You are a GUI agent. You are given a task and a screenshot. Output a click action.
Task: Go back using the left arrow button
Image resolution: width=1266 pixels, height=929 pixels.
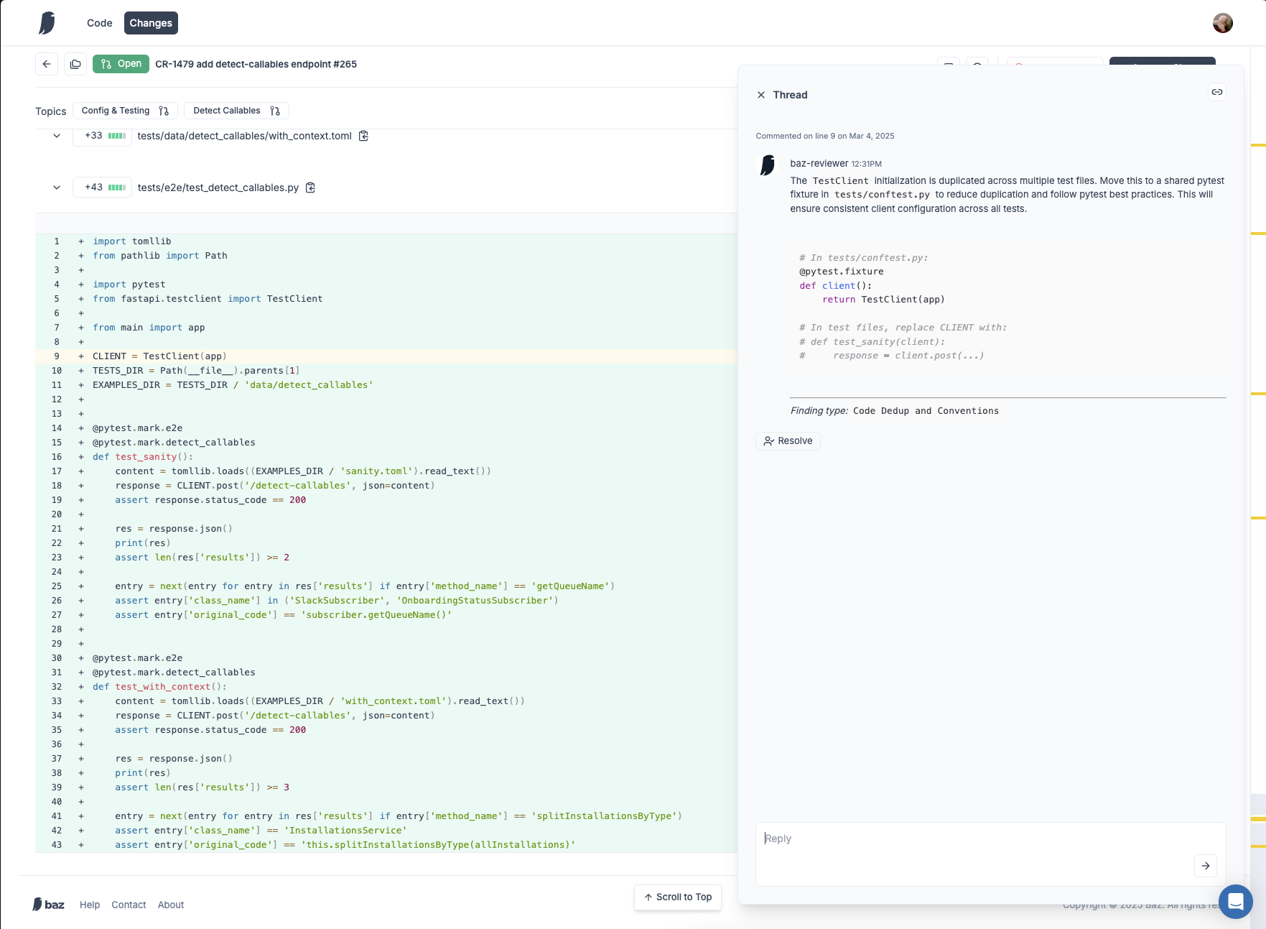pos(47,64)
